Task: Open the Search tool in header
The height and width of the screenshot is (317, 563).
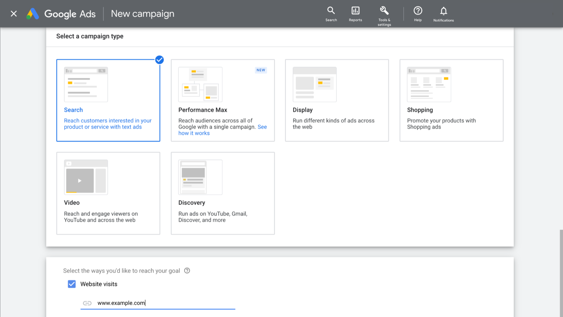Action: 331,14
